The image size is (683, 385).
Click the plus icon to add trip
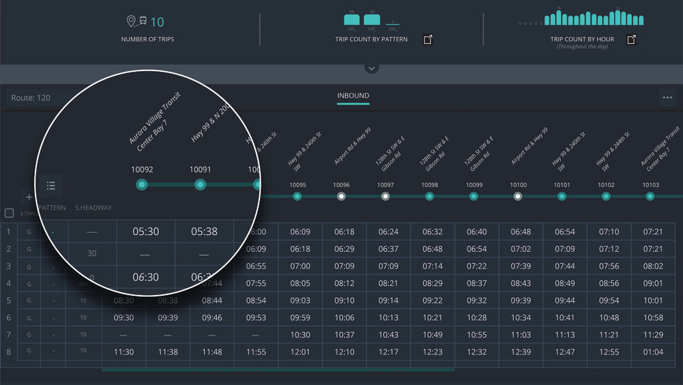[x=29, y=197]
